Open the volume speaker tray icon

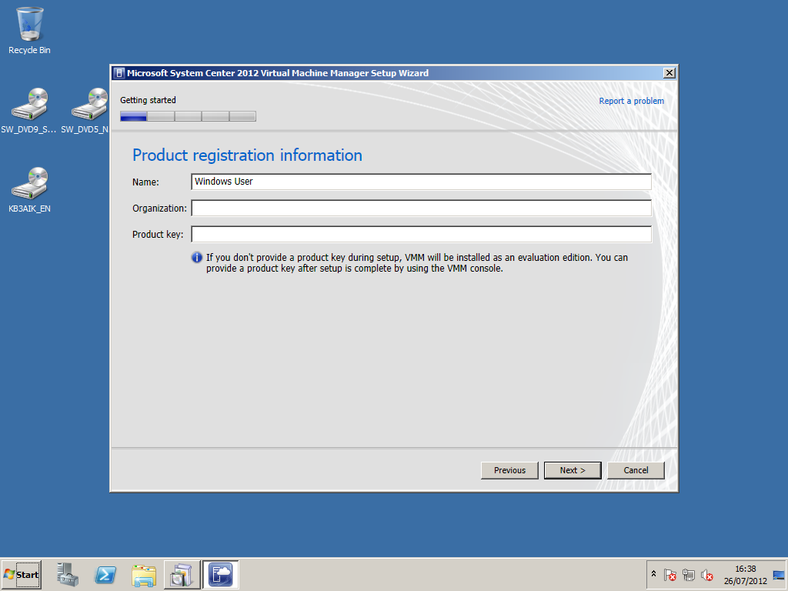point(706,574)
